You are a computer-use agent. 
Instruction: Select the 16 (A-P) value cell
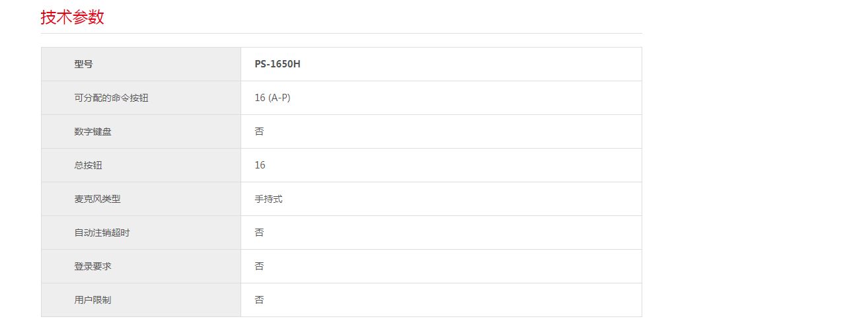point(272,98)
